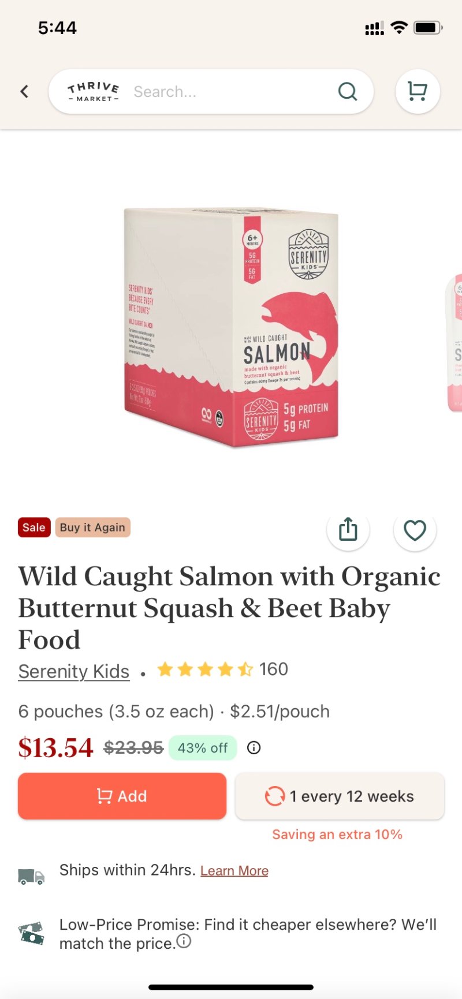This screenshot has width=462, height=999.
Task: Open Low-Price Promise info icon
Action: 184,941
